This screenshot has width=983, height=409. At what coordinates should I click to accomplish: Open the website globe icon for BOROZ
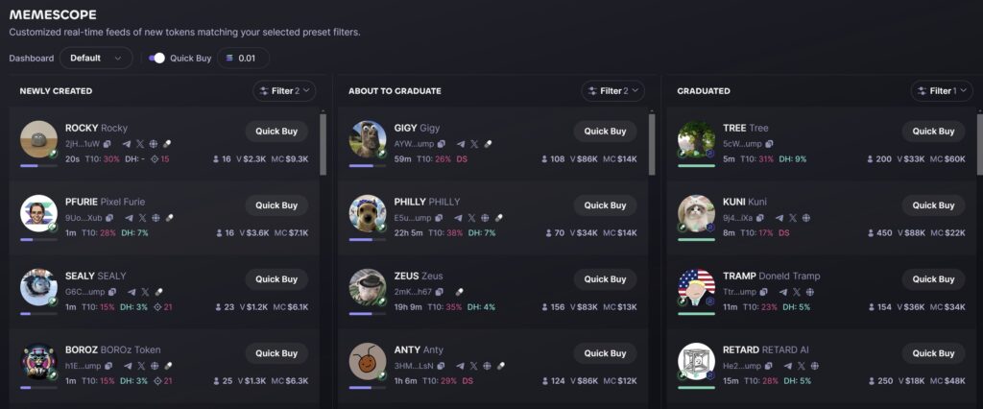(x=155, y=366)
